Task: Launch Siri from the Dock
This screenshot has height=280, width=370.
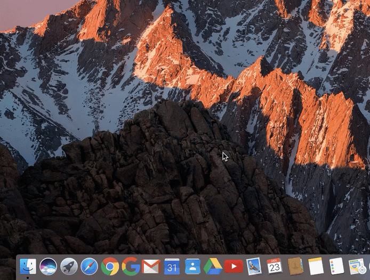Action: [49, 266]
